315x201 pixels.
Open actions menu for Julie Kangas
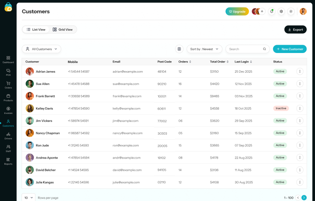tap(300, 182)
